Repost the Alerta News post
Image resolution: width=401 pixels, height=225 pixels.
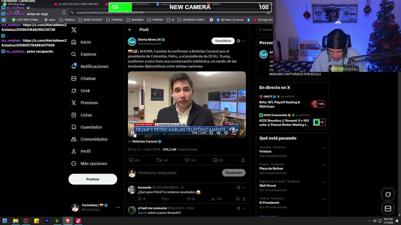tap(159, 160)
